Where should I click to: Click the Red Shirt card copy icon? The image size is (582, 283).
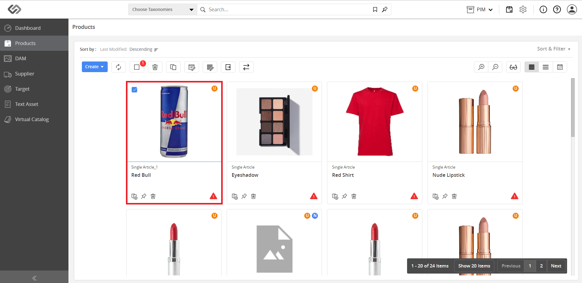click(x=335, y=196)
